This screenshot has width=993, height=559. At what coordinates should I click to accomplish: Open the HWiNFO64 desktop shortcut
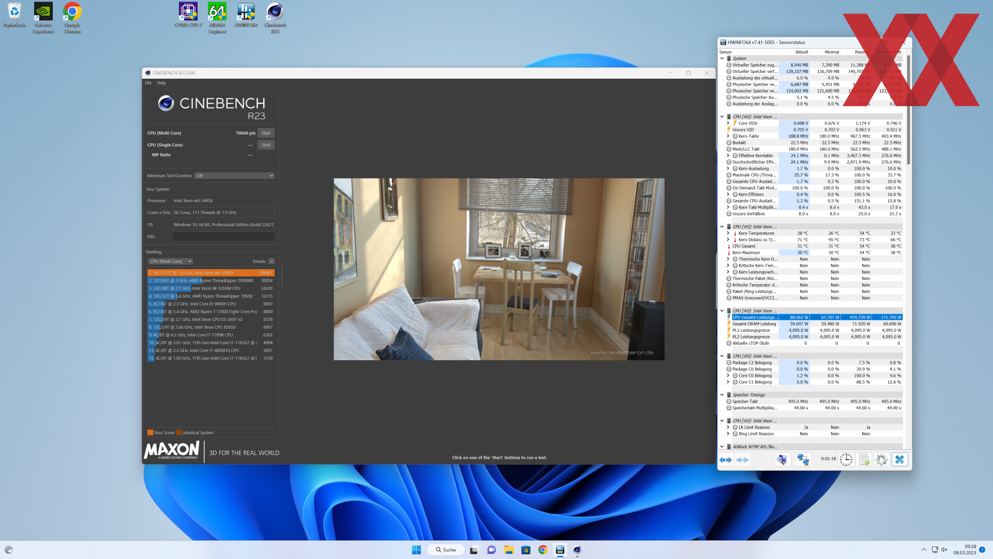pos(246,16)
